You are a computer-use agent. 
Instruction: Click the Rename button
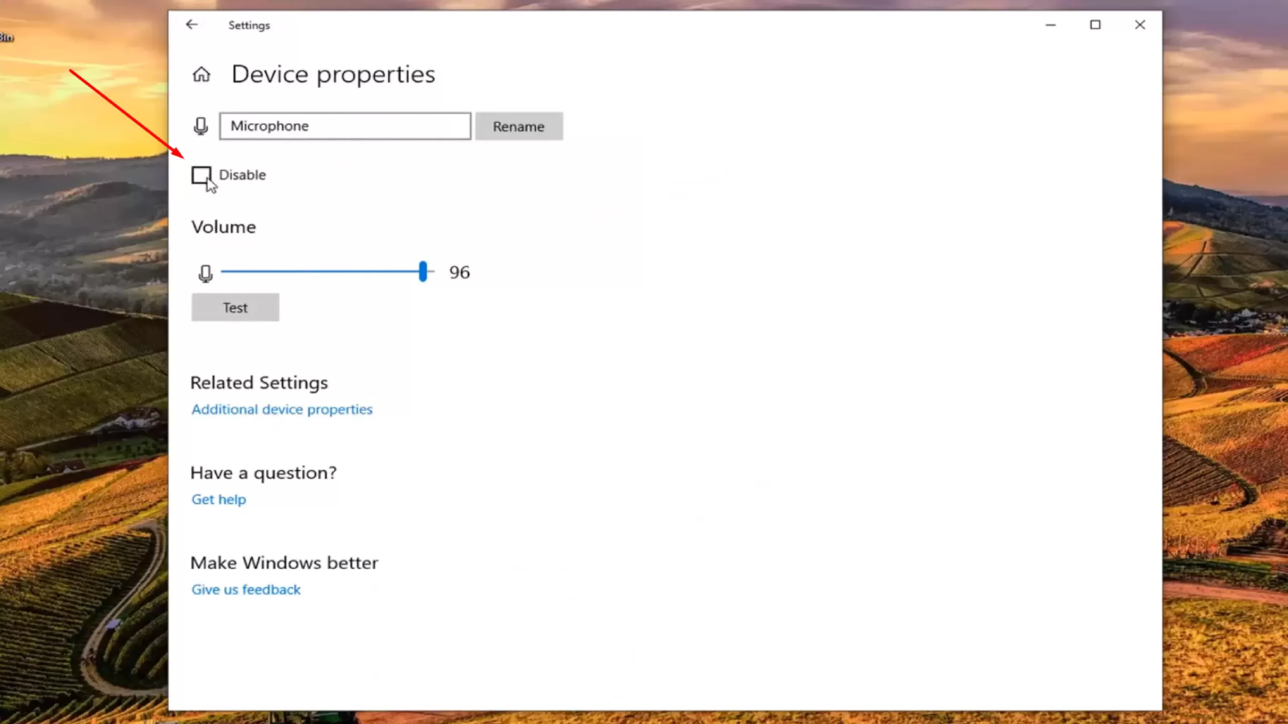519,126
